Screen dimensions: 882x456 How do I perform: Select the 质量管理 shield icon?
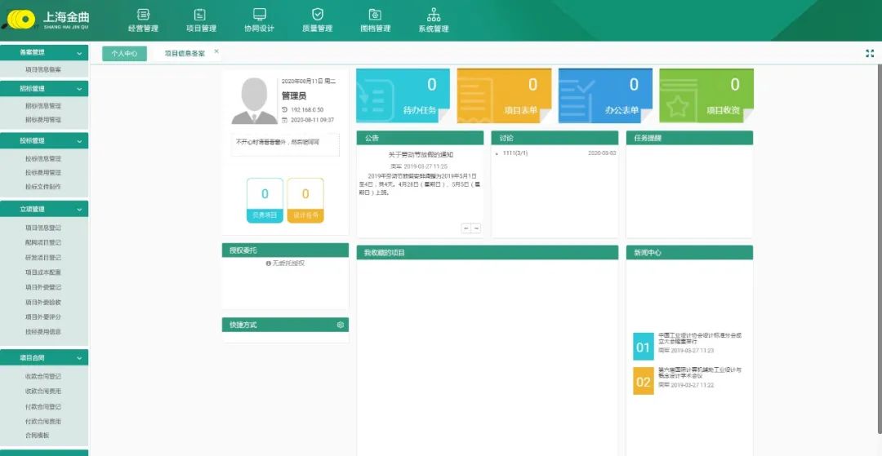pyautogui.click(x=318, y=15)
